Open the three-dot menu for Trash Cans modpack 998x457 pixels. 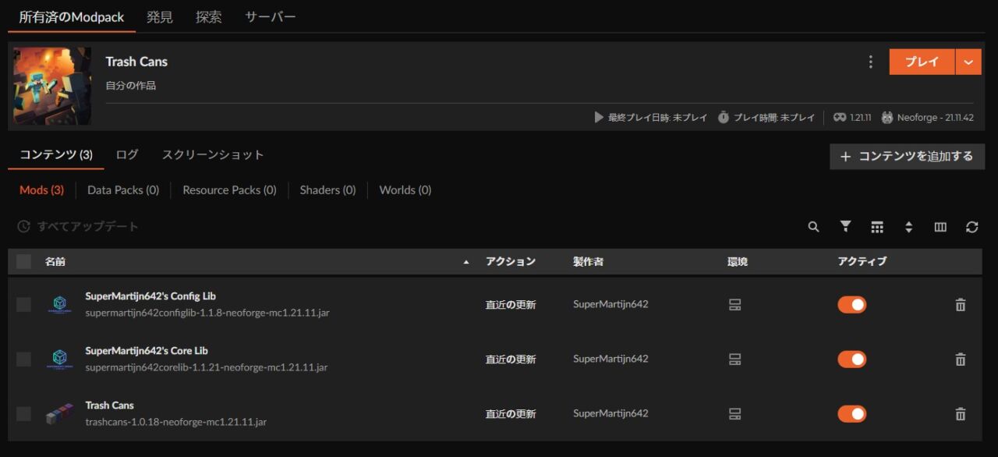(x=870, y=62)
